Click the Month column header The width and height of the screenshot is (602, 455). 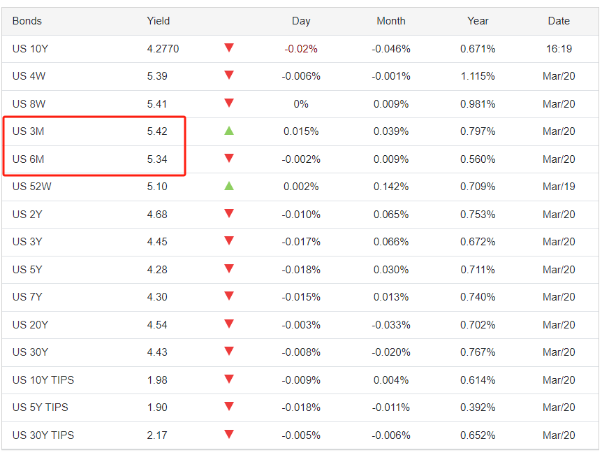(x=391, y=21)
